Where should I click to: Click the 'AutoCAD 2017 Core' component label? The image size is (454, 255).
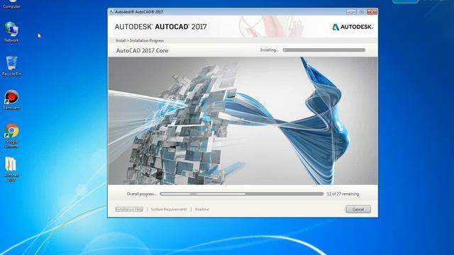tap(142, 50)
